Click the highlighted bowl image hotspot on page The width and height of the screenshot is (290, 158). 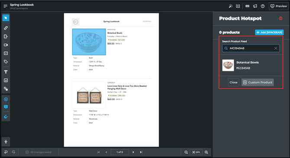89,42
